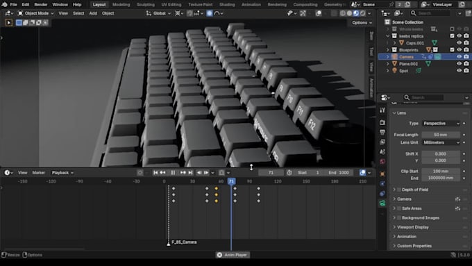Switch to wireframe shading mode

click(x=343, y=13)
